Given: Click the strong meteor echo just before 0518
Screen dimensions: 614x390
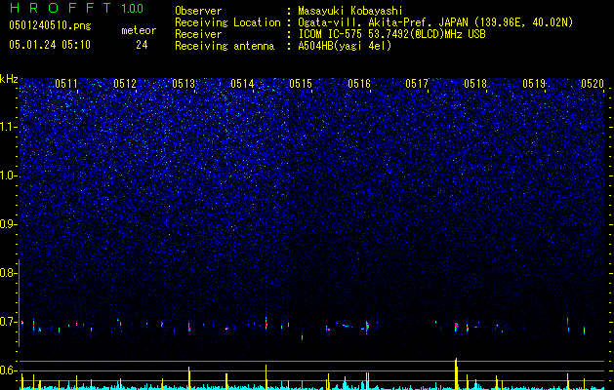Looking at the screenshot, I should pyautogui.click(x=456, y=327).
